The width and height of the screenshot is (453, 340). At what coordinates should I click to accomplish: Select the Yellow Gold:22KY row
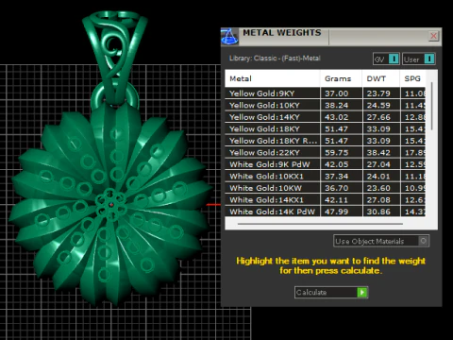(326, 152)
